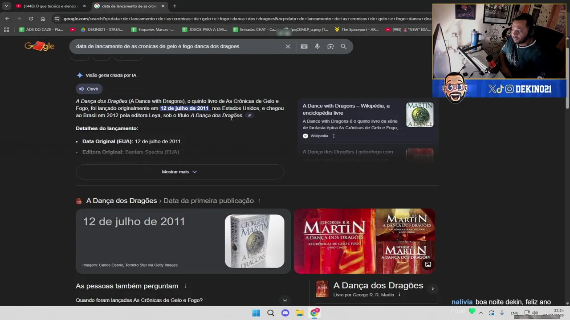Click the 'Visão geral criada por IA' sparkle icon
570x320 pixels.
coord(80,75)
